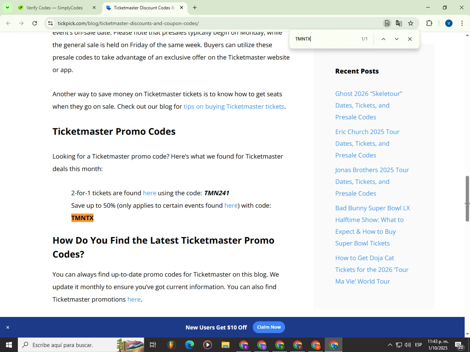Open the taskbar clock and calendar
470x352 pixels.
click(x=438, y=345)
